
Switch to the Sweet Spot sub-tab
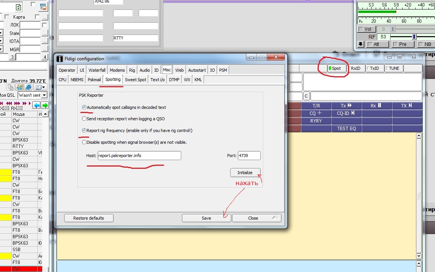(135, 80)
